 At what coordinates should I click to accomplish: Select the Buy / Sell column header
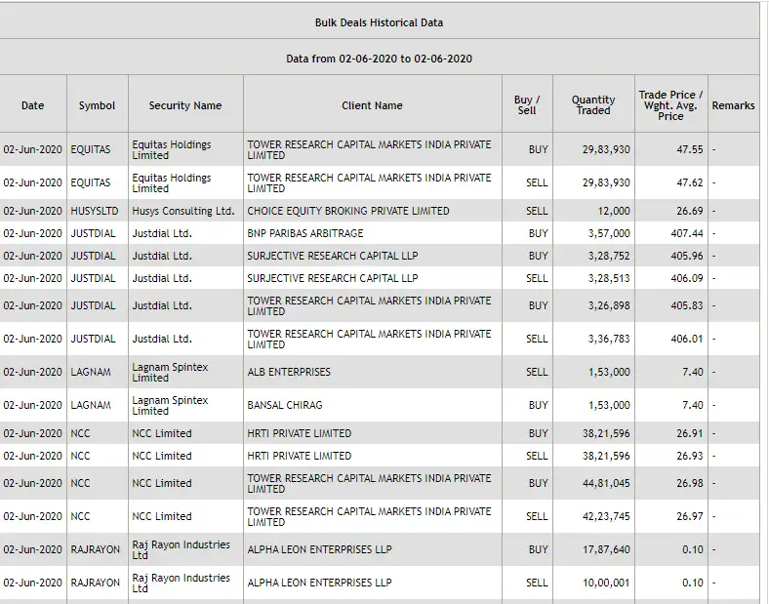coord(527,105)
